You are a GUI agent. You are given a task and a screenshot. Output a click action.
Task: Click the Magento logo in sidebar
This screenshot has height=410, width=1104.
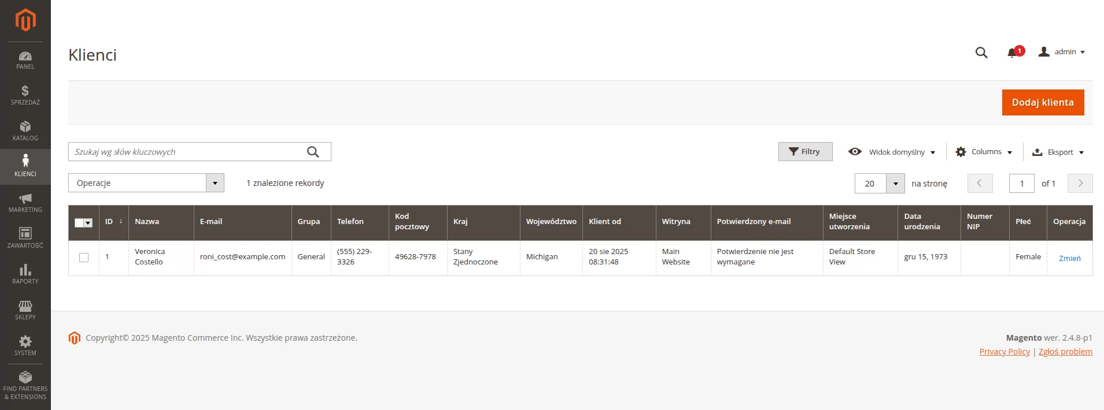(25, 20)
